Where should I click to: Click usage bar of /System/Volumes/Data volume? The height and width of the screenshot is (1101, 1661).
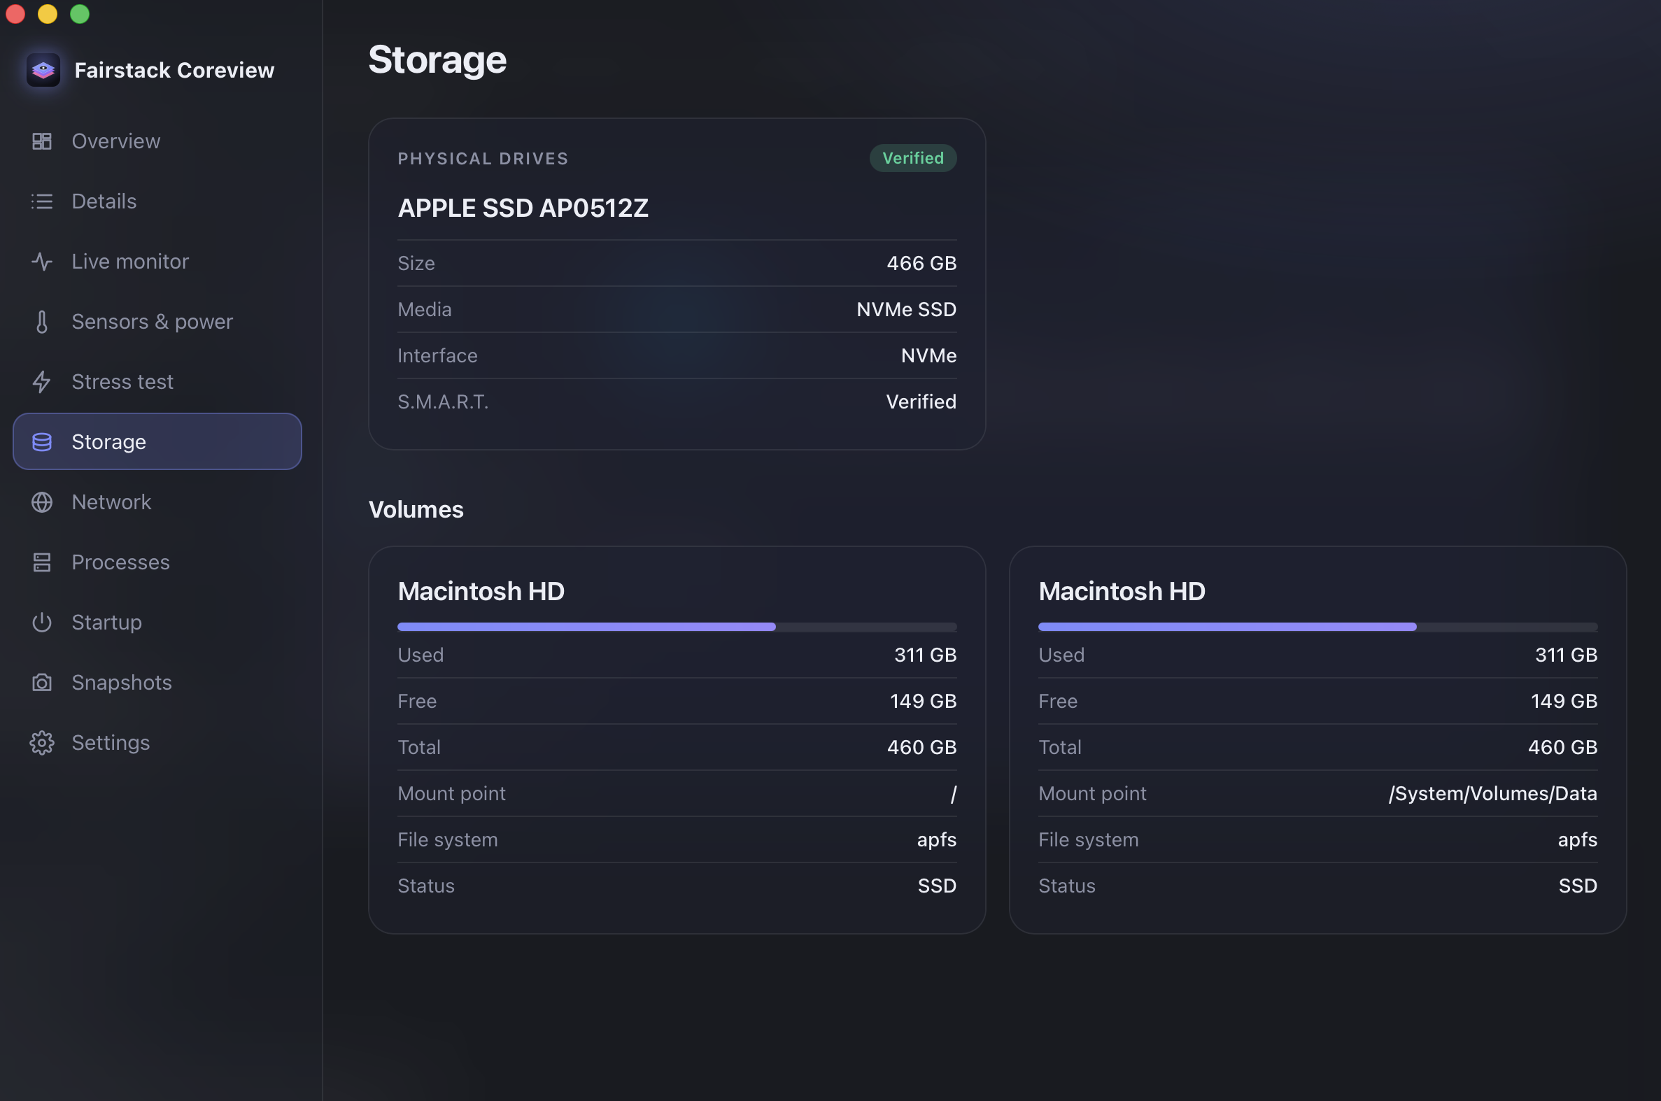tap(1317, 626)
